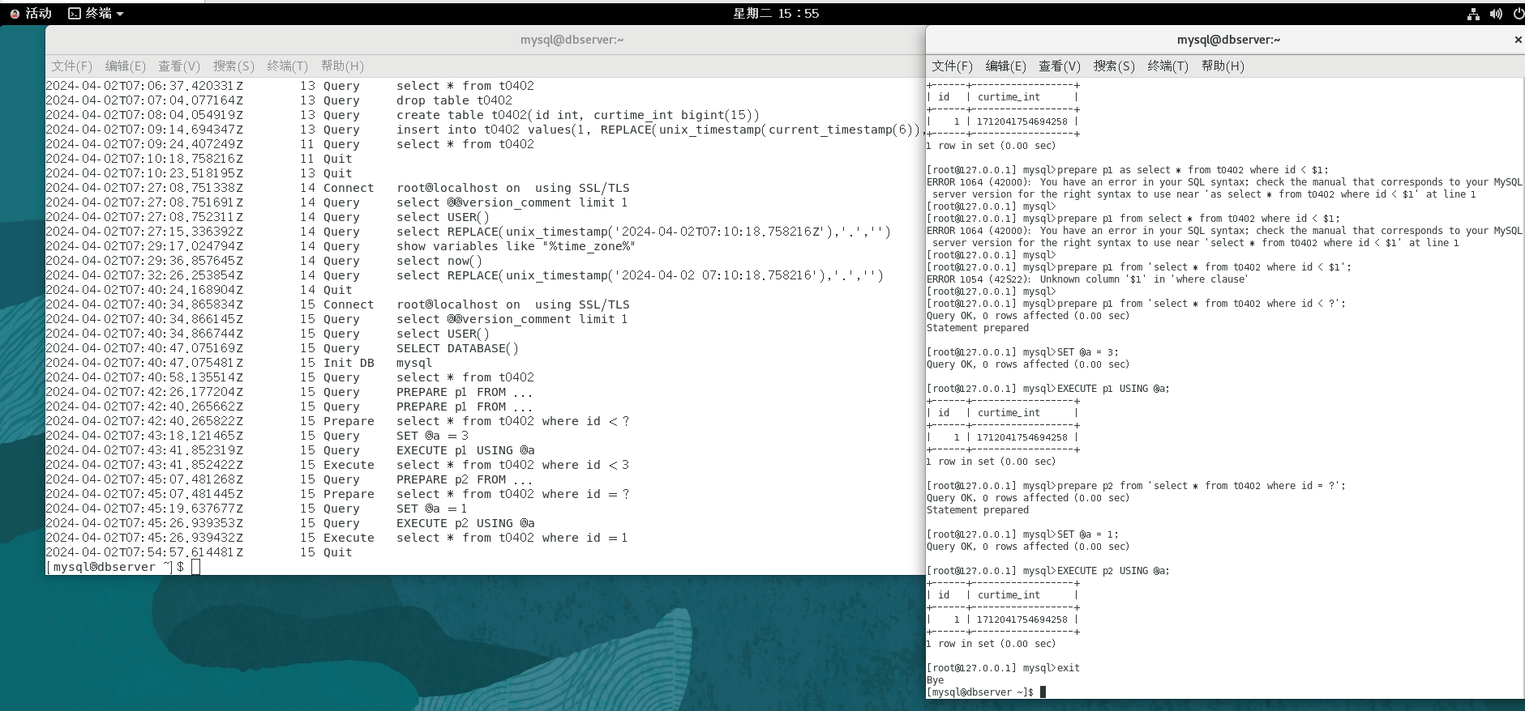
Task: Click first 'ERROR 1064 (42000)' line in right terminal
Action: (x=1224, y=182)
